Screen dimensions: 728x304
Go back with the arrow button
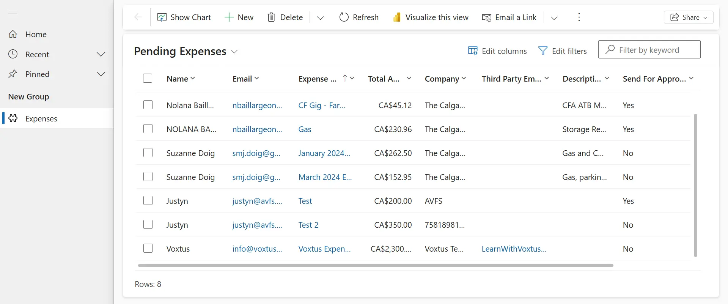pos(138,17)
